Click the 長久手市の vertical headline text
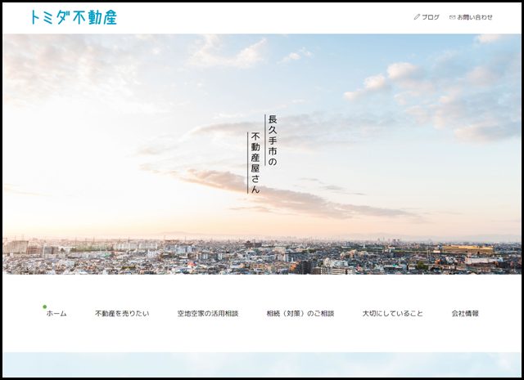This screenshot has height=380, width=524. (273, 141)
